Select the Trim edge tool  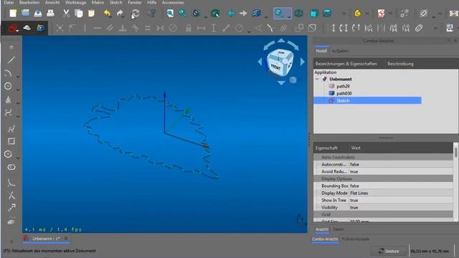pos(11,195)
